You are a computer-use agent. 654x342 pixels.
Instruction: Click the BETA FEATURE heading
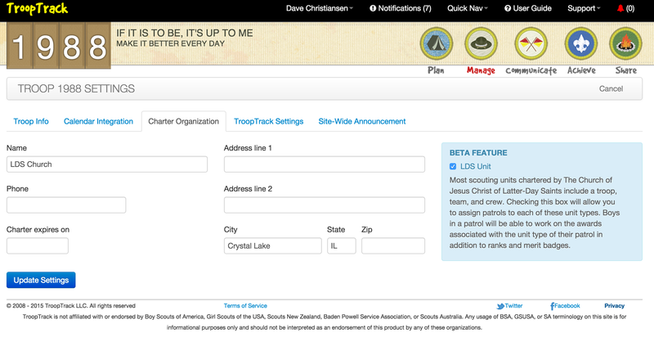pyautogui.click(x=478, y=153)
